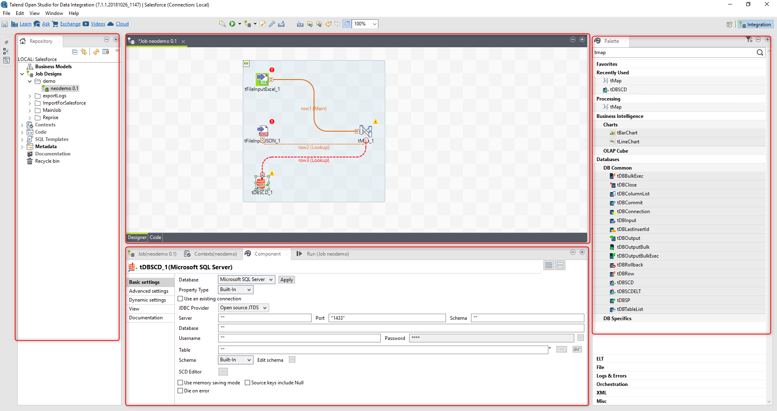Image resolution: width=777 pixels, height=411 pixels.
Task: Click the wrench project settings icon
Action: (272, 24)
